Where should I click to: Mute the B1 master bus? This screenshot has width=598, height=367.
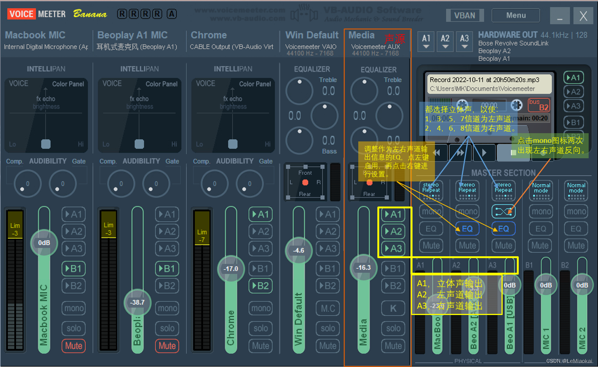540,246
